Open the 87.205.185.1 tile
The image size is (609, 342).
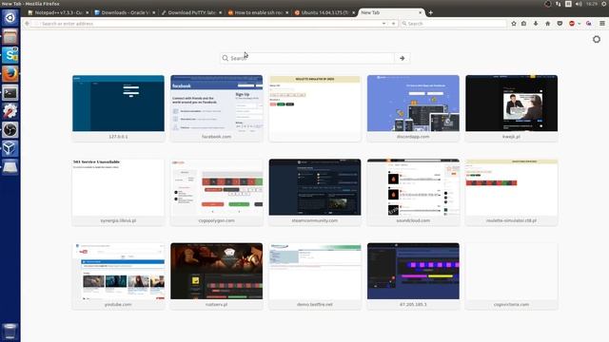tap(413, 276)
